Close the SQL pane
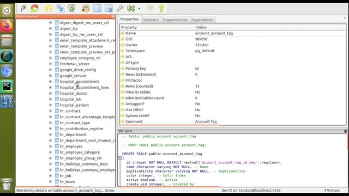Image resolution: width=349 pixels, height=196 pixels. 345,131
